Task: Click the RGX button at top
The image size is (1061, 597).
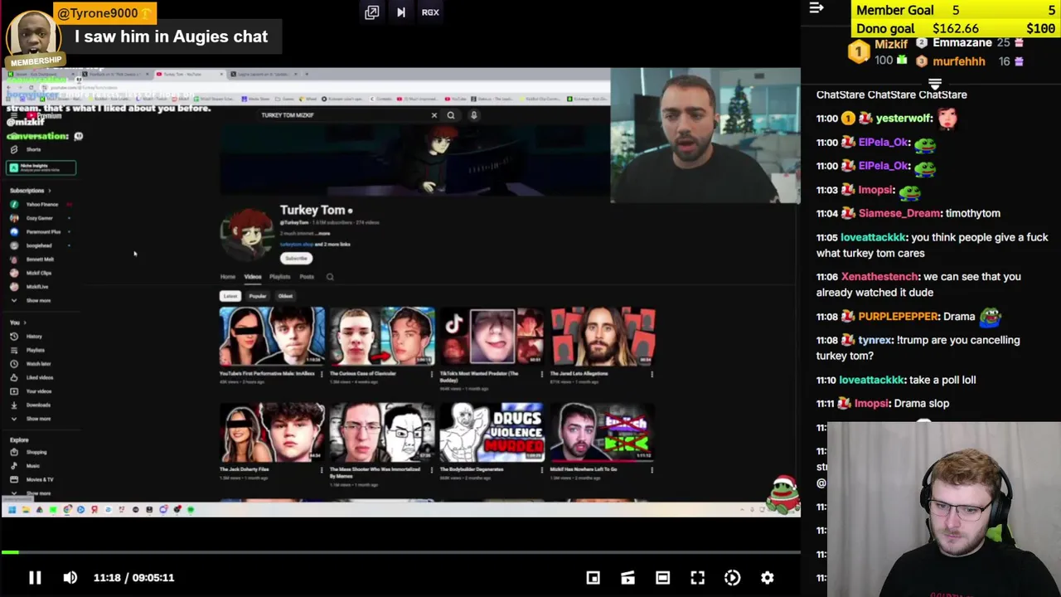Action: pyautogui.click(x=430, y=12)
